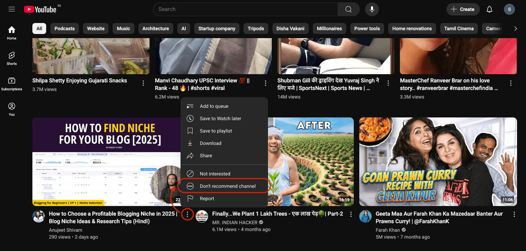Choose Save to Watch later
Screen dimensions: 526x251
click(x=224, y=118)
